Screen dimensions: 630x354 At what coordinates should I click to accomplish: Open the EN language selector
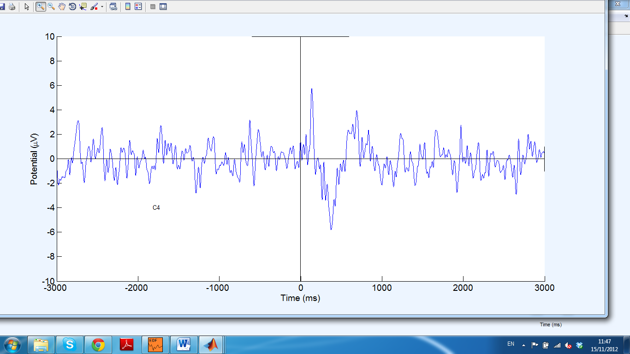coord(511,345)
